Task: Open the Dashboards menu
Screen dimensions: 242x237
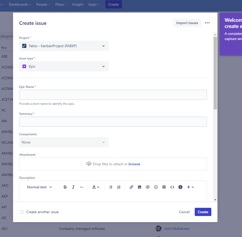Action: pyautogui.click(x=20, y=5)
